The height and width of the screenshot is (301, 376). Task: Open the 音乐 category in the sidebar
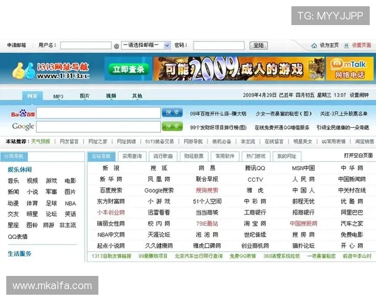[13, 181]
